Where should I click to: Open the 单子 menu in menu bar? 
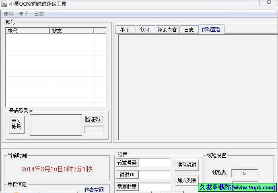pos(24,14)
